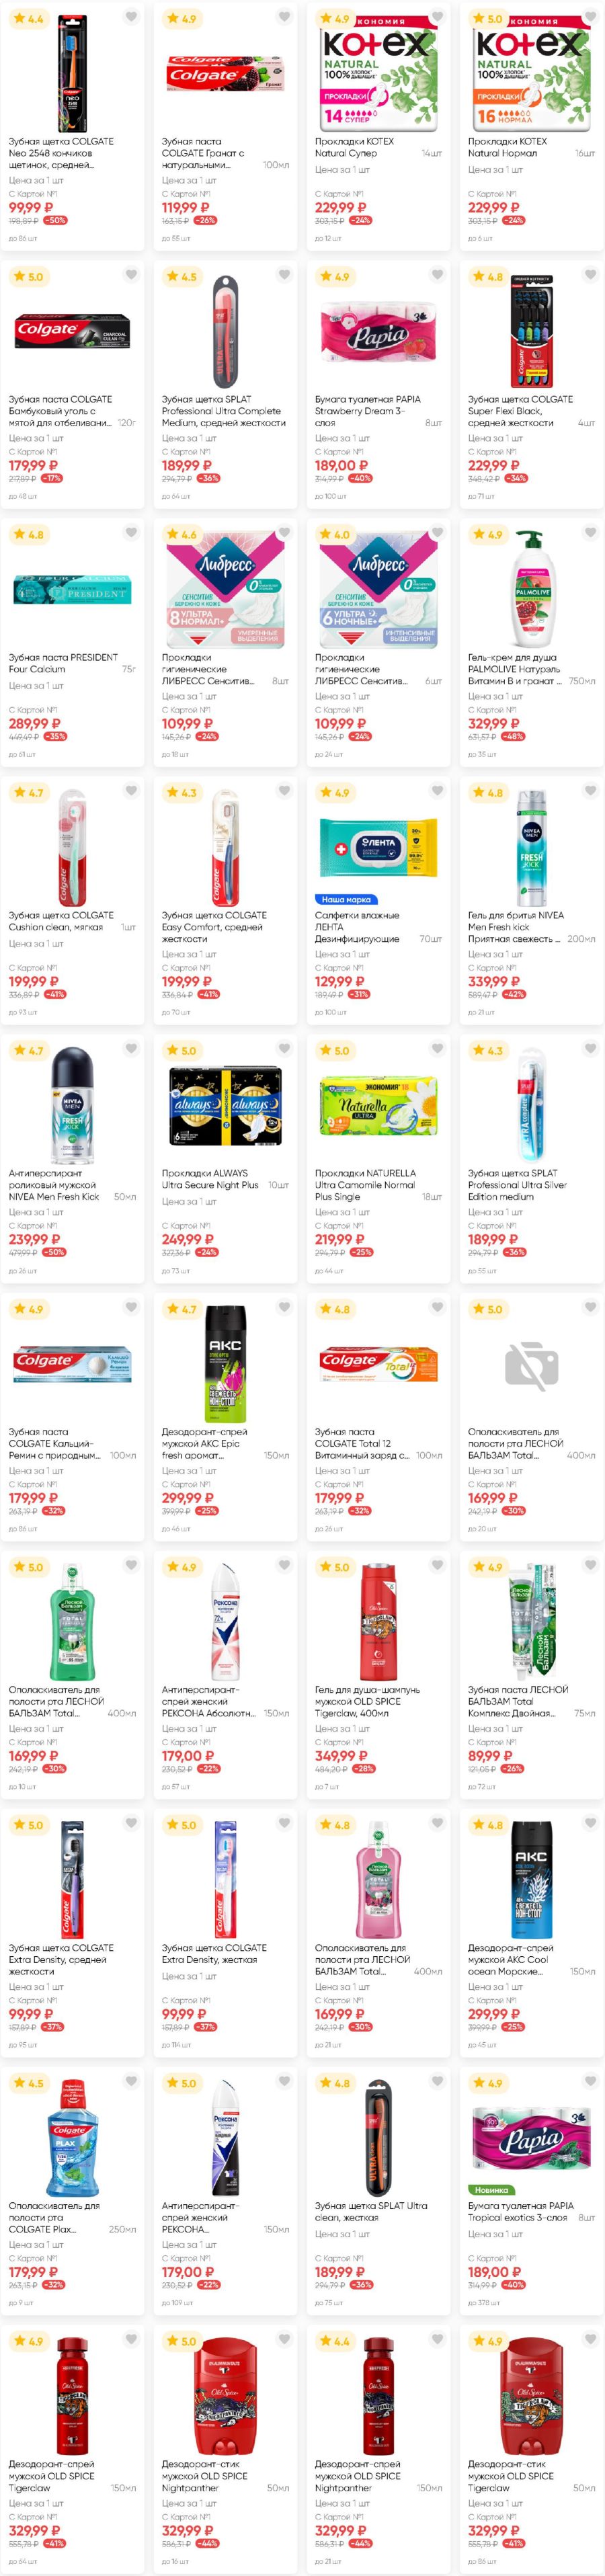This screenshot has height=2576, width=605.
Task: Favorite the OLD SPICE Tigerclaw shower gel
Action: (437, 1565)
